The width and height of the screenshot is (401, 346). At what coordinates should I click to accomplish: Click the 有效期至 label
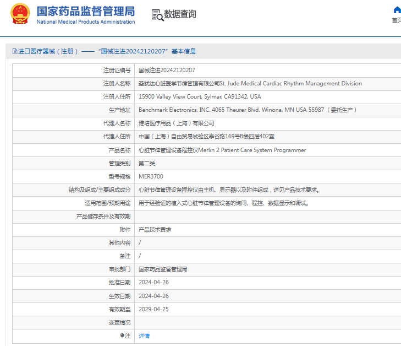(x=120, y=310)
